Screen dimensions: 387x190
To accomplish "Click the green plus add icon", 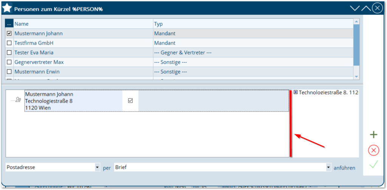I will click(373, 135).
